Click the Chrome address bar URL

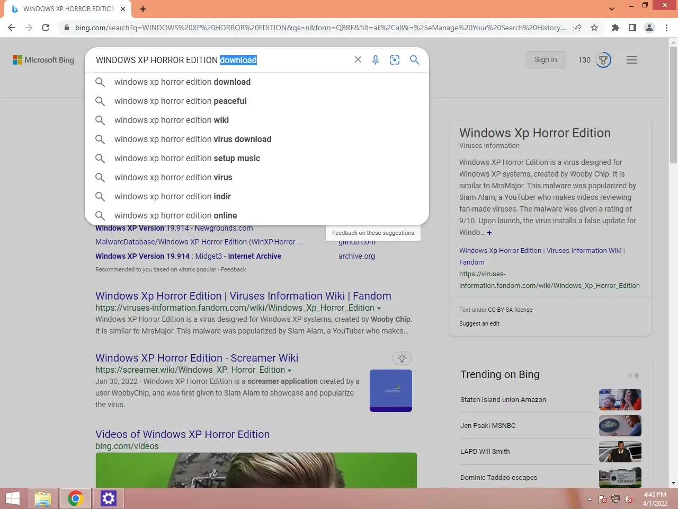click(x=320, y=28)
